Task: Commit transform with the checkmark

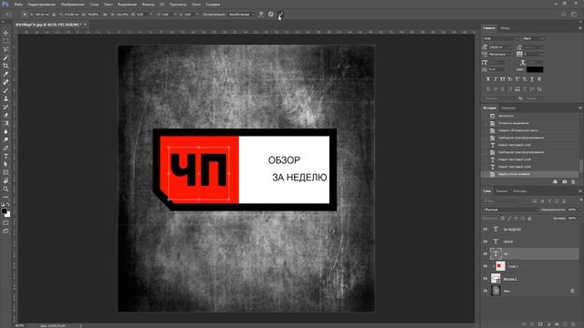Action: [280, 15]
